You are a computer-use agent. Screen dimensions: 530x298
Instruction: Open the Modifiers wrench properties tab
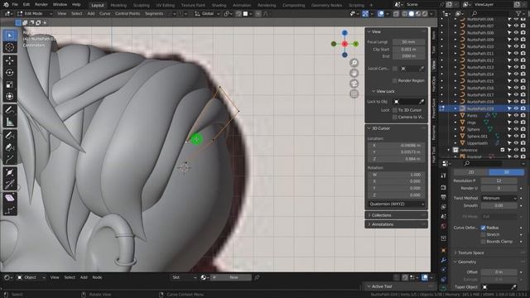click(444, 260)
